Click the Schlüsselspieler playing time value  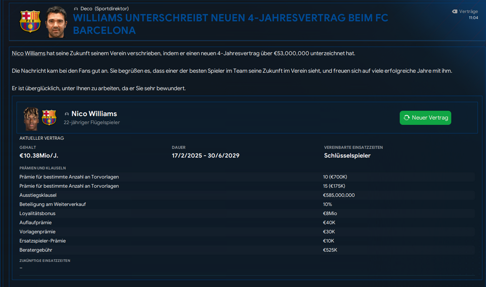pos(347,156)
